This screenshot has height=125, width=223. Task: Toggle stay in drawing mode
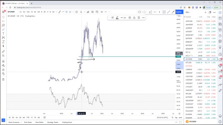coord(3,65)
